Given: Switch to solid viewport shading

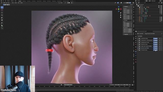Looking at the screenshot, I should click(x=127, y=3).
